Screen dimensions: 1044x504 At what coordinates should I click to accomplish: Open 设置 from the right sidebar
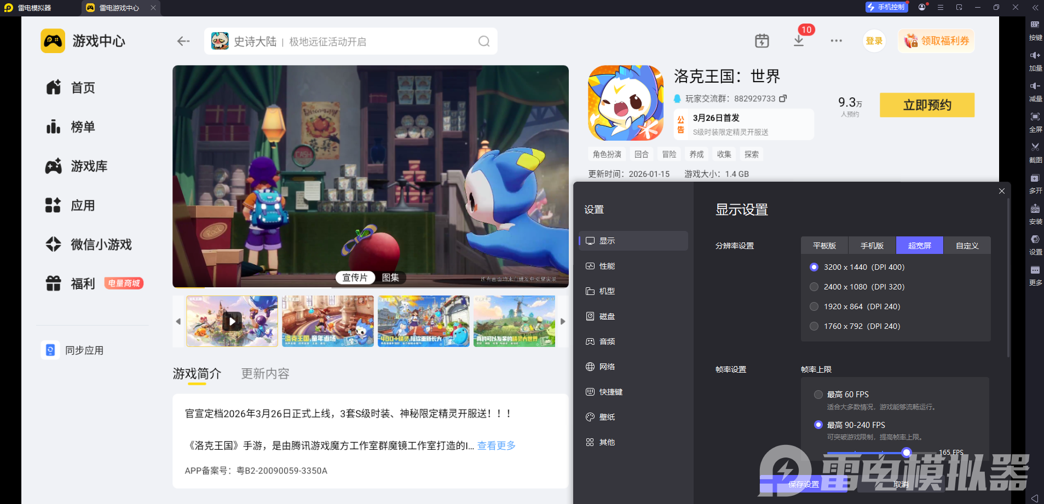(1035, 245)
